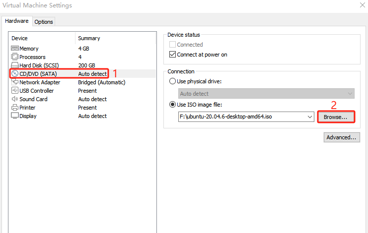Select the Memory row label
368x233 pixels.
(29, 49)
